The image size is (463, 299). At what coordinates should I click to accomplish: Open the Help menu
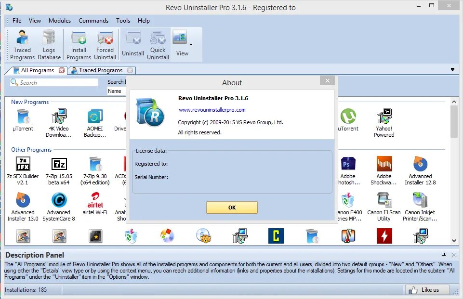coord(144,21)
